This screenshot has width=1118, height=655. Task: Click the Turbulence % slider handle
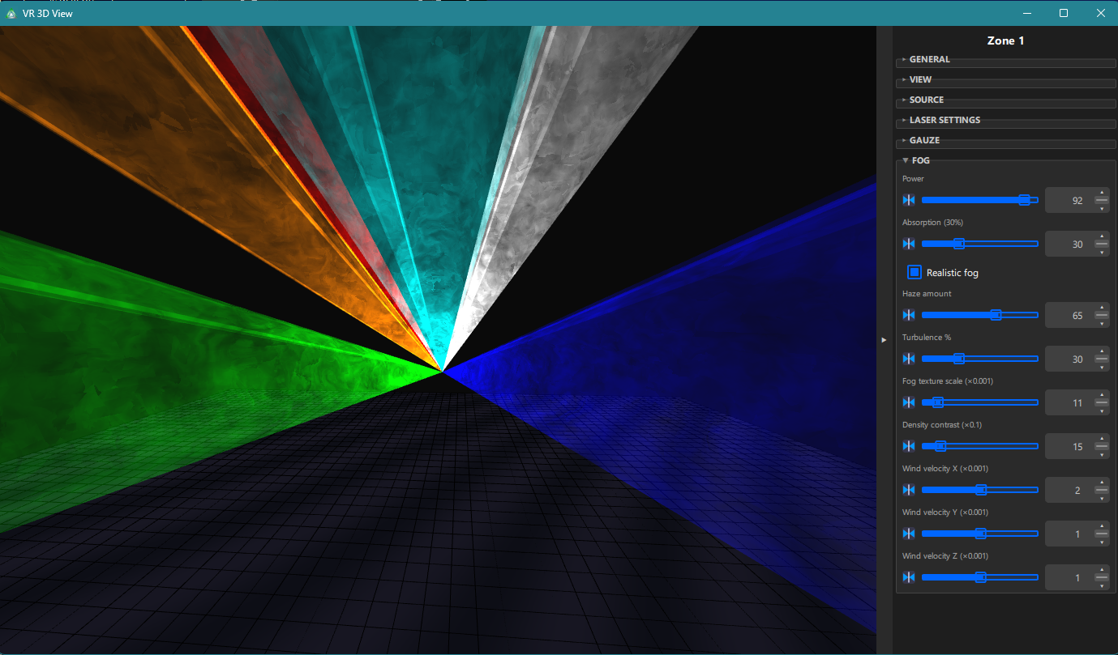pyautogui.click(x=957, y=359)
